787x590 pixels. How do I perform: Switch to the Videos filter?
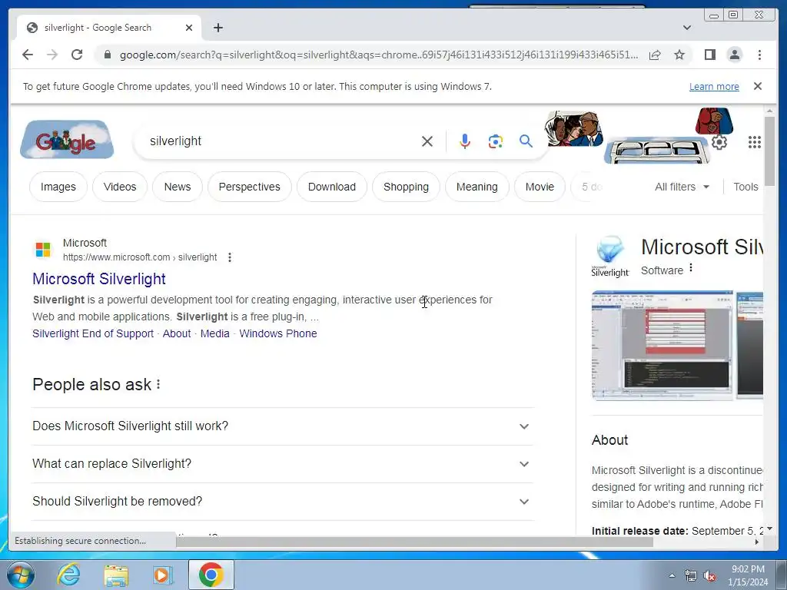point(120,187)
